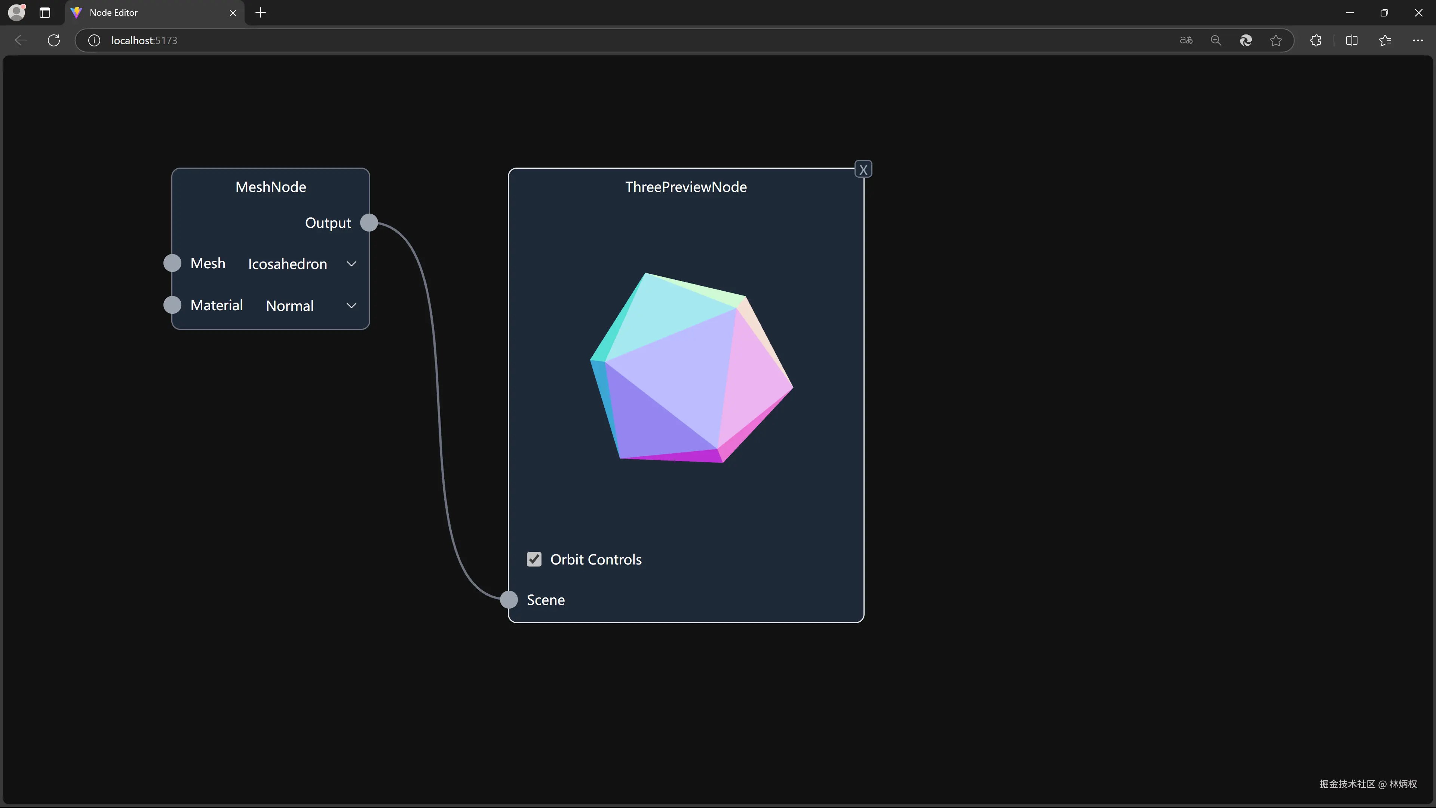Viewport: 1436px width, 808px height.
Task: Open browser zoom icon
Action: [1216, 40]
